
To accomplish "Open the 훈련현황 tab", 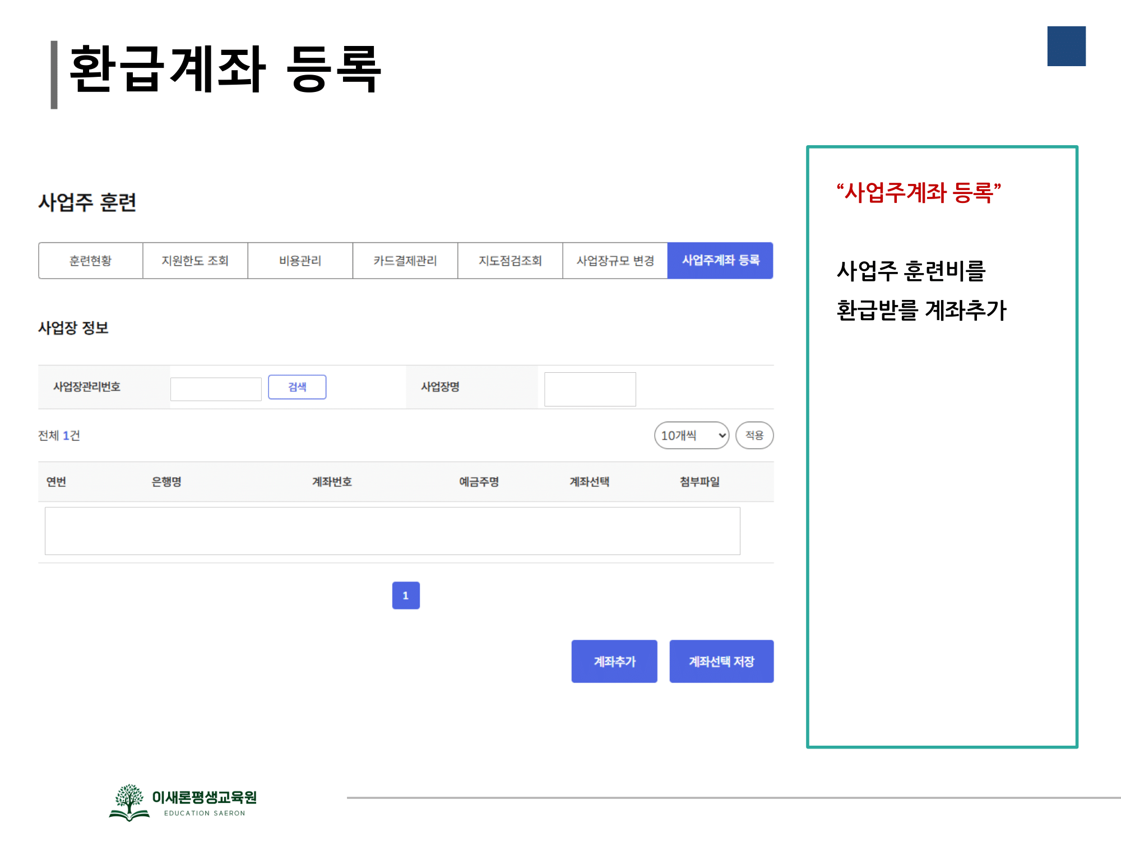I will tap(90, 261).
